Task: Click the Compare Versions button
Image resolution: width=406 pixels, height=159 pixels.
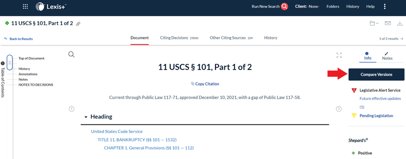Action: pyautogui.click(x=376, y=75)
